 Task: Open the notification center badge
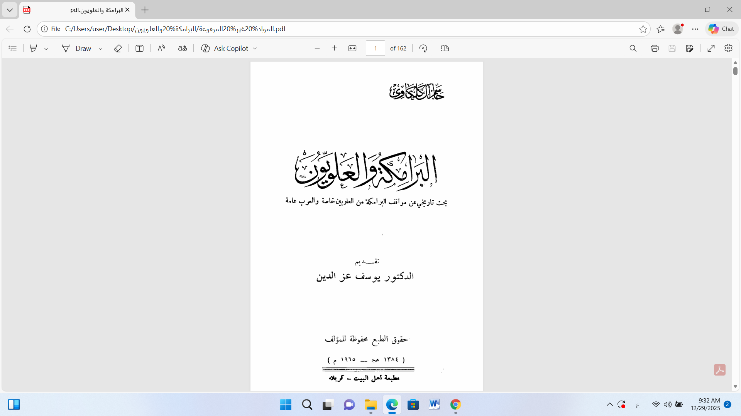(x=727, y=404)
